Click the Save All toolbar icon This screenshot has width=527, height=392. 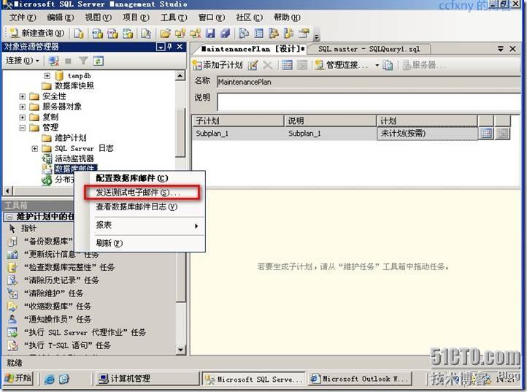click(225, 34)
